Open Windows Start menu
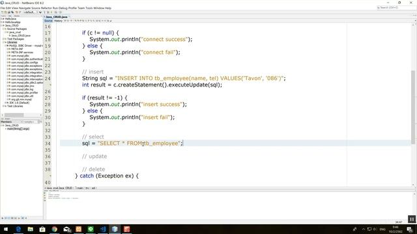Viewport: 417px width, 234px height. click(x=6, y=229)
